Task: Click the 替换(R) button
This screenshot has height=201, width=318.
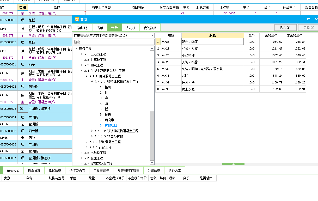Action: 308,27
